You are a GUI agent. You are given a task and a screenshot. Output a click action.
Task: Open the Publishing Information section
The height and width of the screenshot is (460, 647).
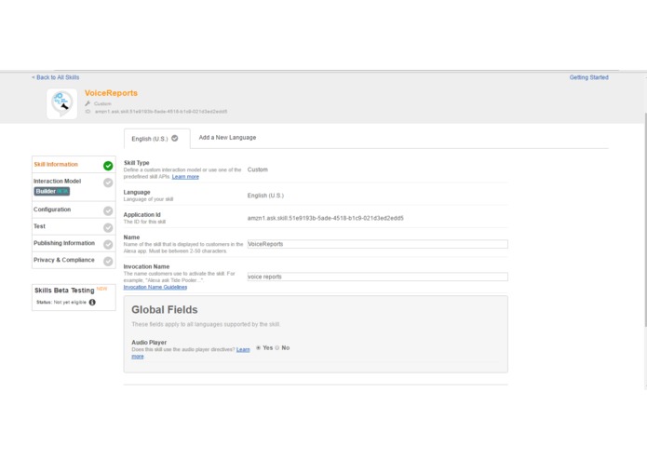pyautogui.click(x=74, y=244)
